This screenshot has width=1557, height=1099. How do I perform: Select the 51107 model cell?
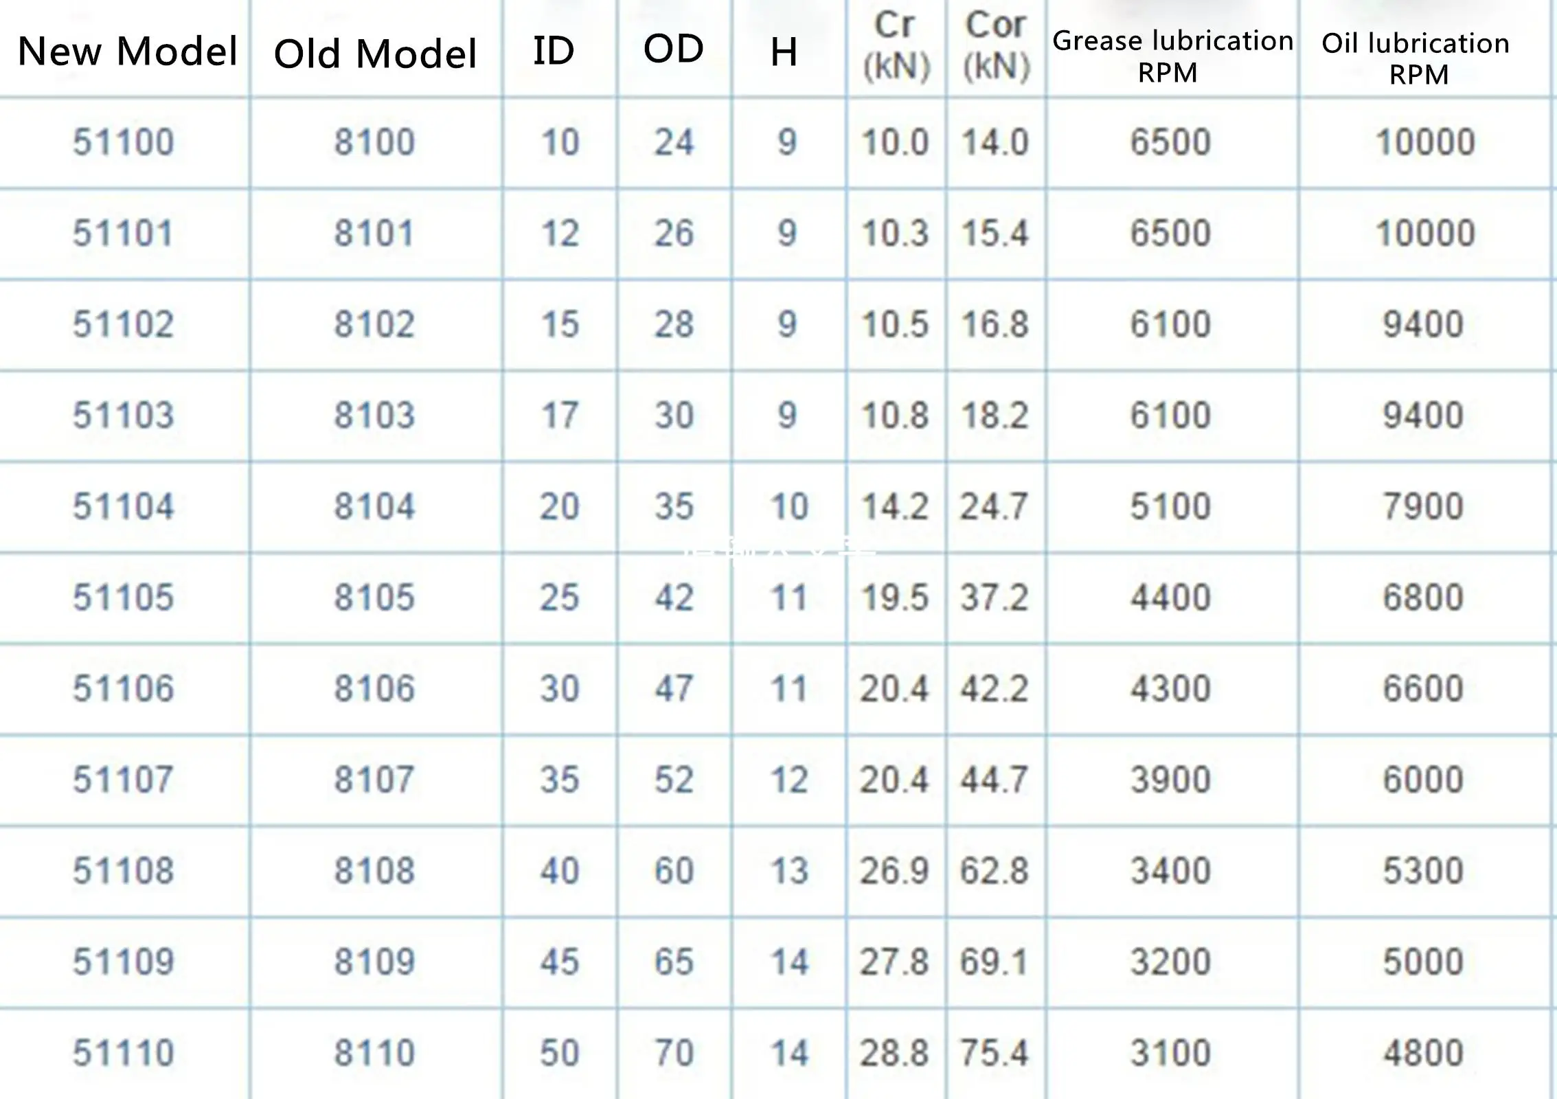point(124,780)
